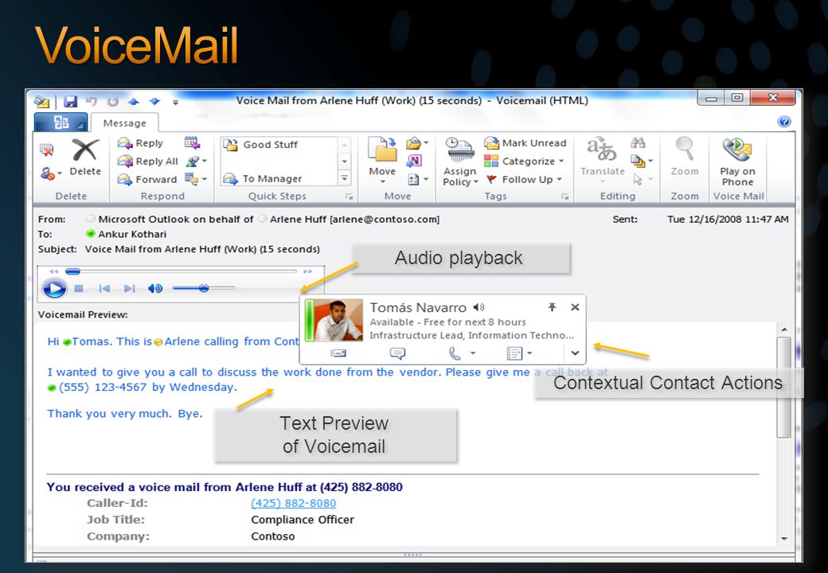Pin the Tomás Navarro contact card

(x=553, y=307)
